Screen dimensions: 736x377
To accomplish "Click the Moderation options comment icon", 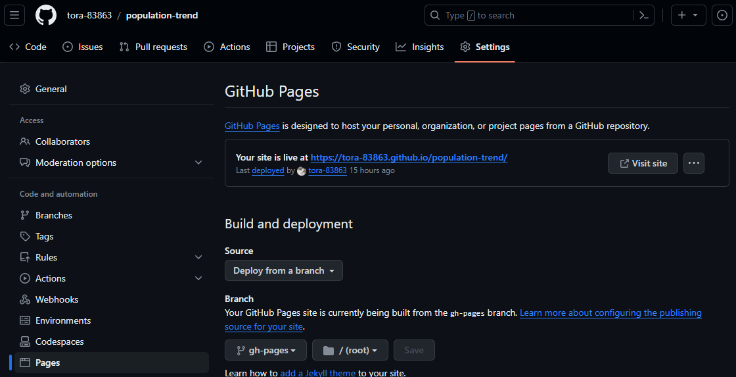I will (x=25, y=163).
